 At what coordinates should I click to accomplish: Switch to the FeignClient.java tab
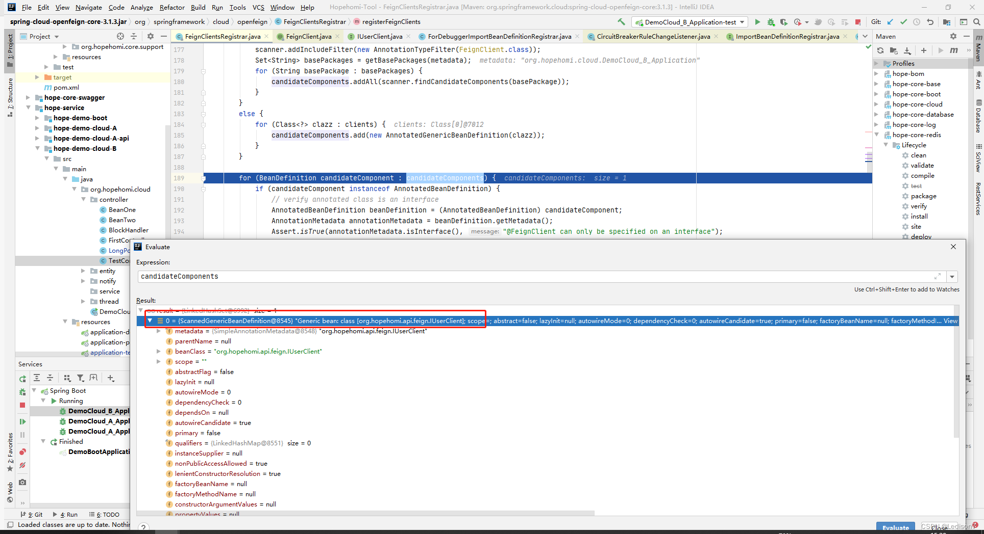(308, 36)
